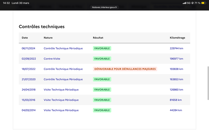
Task: Tap the histovec.interieur.gouv.fr address bar
Action: pyautogui.click(x=104, y=8)
